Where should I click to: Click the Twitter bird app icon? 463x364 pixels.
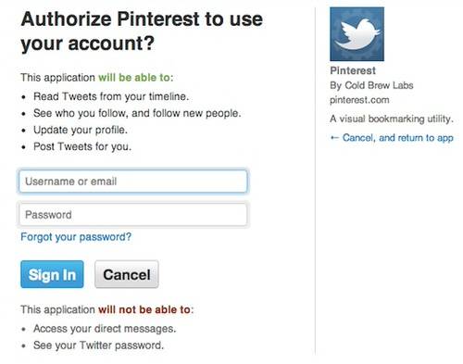[x=357, y=34]
